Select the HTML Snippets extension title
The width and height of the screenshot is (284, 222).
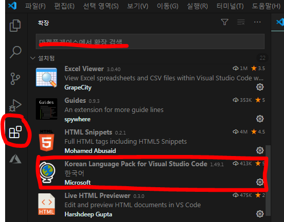[x=89, y=132]
